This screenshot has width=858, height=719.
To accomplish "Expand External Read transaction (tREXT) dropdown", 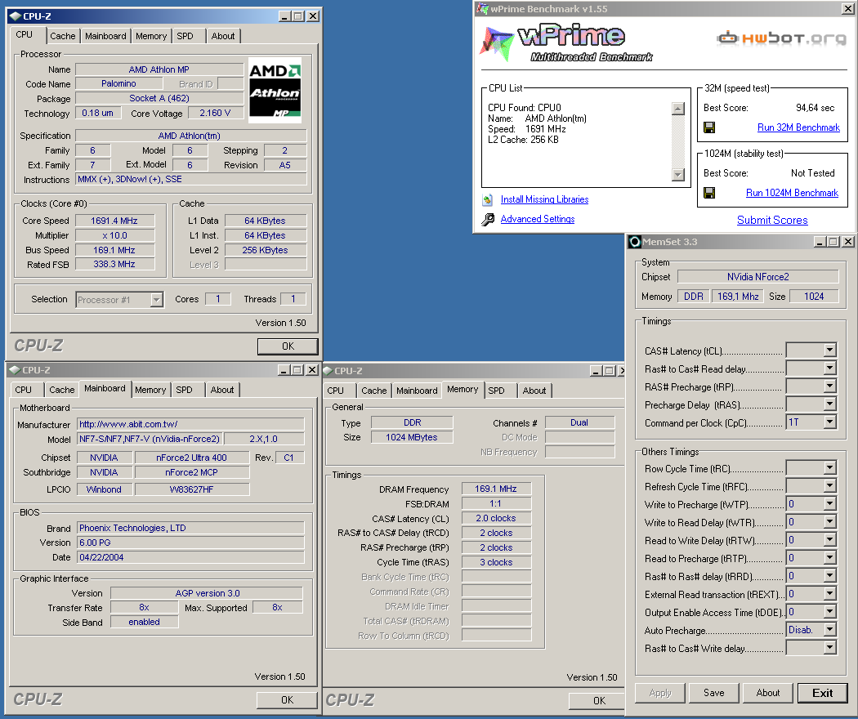I will 830,594.
